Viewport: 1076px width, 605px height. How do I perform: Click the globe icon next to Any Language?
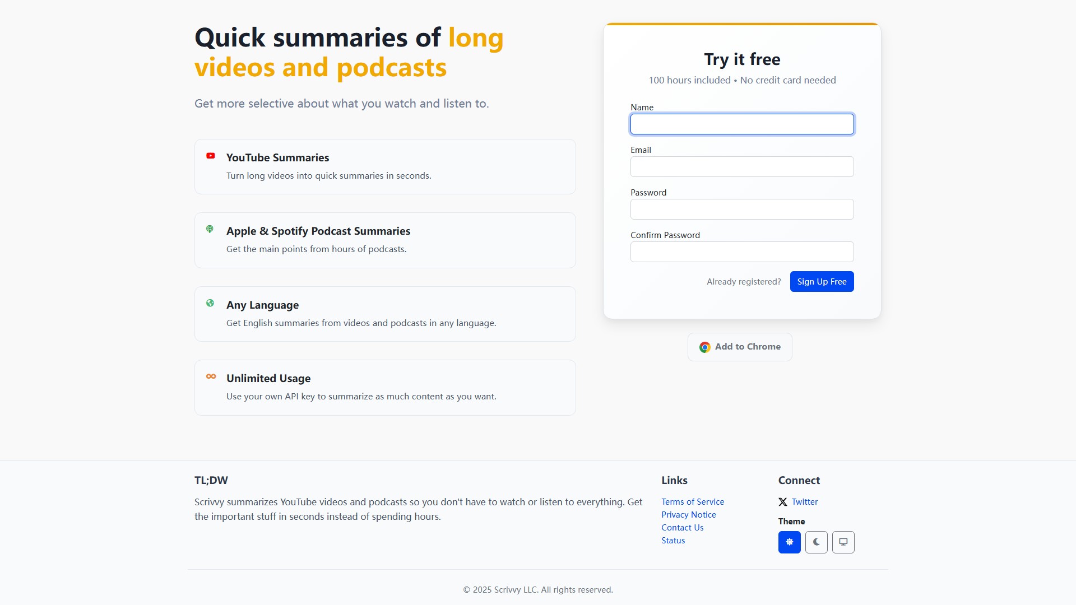pyautogui.click(x=210, y=303)
